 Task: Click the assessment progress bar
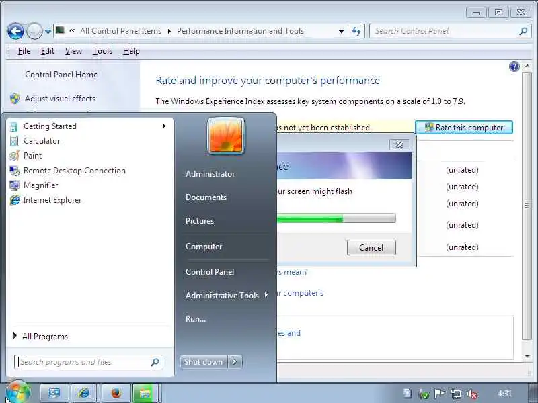pos(336,218)
